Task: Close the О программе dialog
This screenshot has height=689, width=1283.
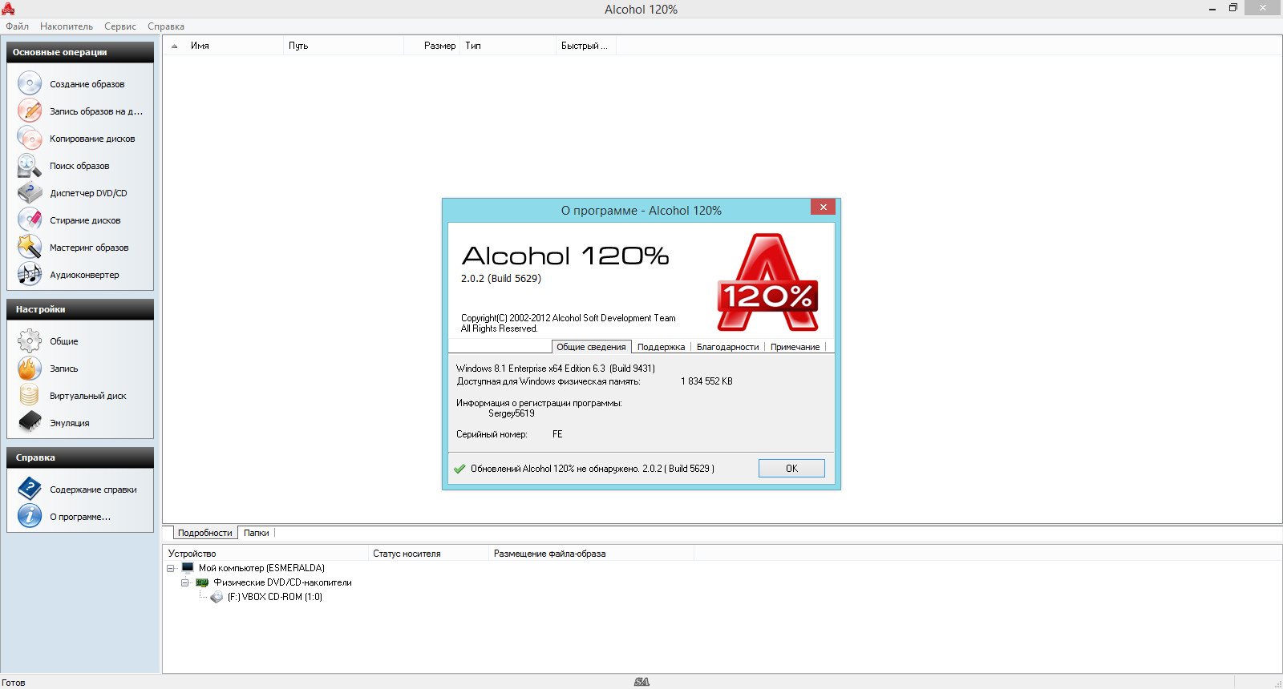Action: tap(823, 208)
